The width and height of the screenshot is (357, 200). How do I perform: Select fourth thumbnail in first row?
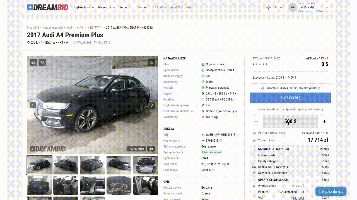tap(119, 165)
